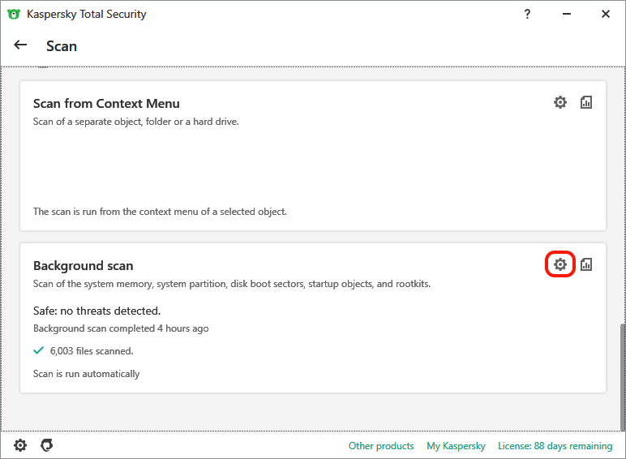Open Scan from Context Menu settings gear
626x459 pixels.
pyautogui.click(x=560, y=102)
